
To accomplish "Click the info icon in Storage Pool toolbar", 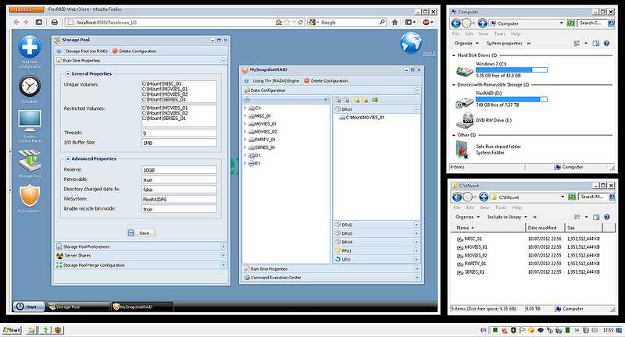I will tap(59, 51).
